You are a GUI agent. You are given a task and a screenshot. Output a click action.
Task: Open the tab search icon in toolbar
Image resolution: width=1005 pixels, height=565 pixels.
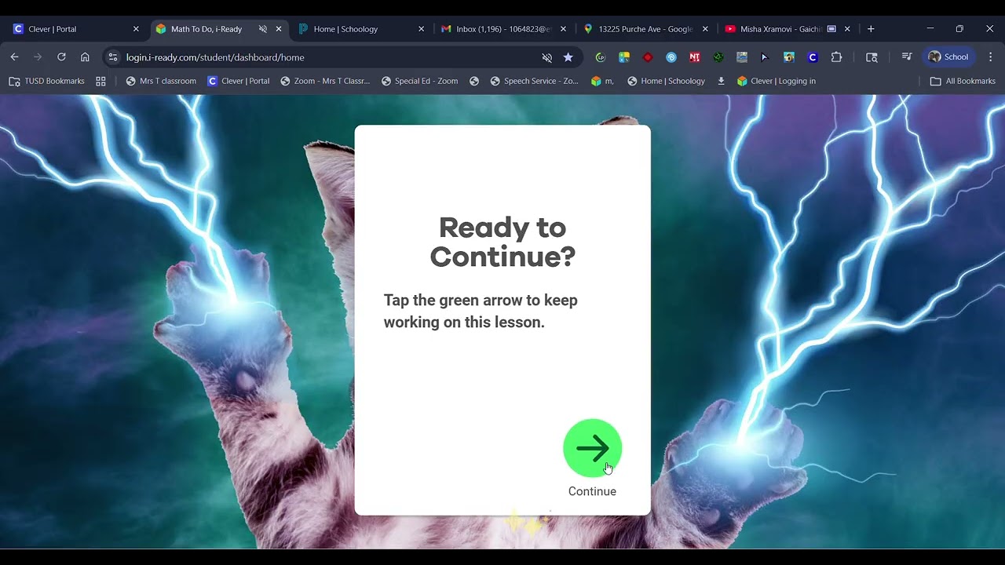pos(872,57)
